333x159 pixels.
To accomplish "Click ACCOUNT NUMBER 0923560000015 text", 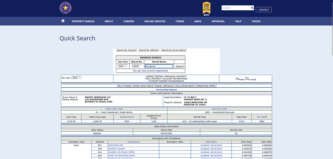I will click(x=166, y=81).
